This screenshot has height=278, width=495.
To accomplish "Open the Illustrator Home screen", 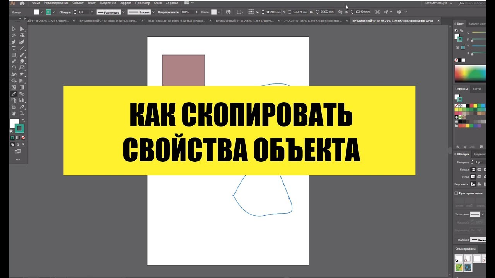I will [x=22, y=3].
